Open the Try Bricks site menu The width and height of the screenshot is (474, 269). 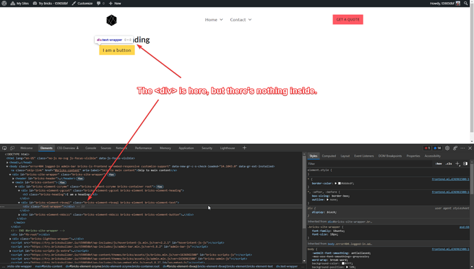[50, 3]
